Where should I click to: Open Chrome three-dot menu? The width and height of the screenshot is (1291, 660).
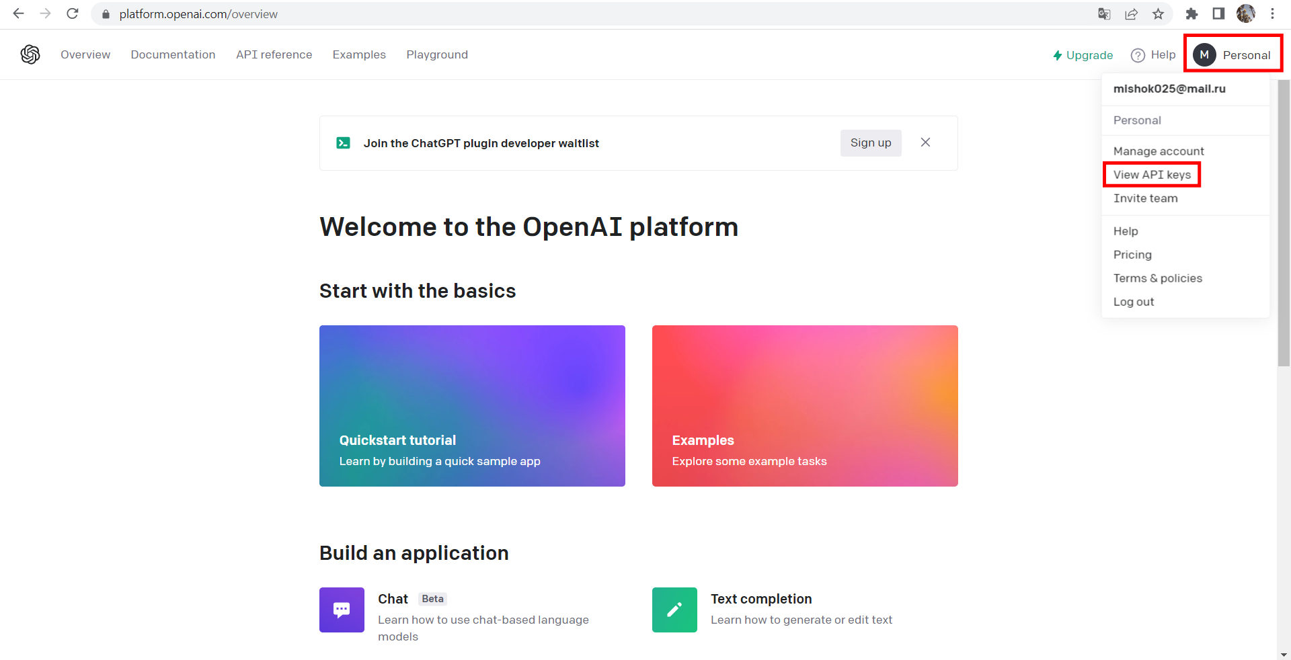(x=1272, y=14)
